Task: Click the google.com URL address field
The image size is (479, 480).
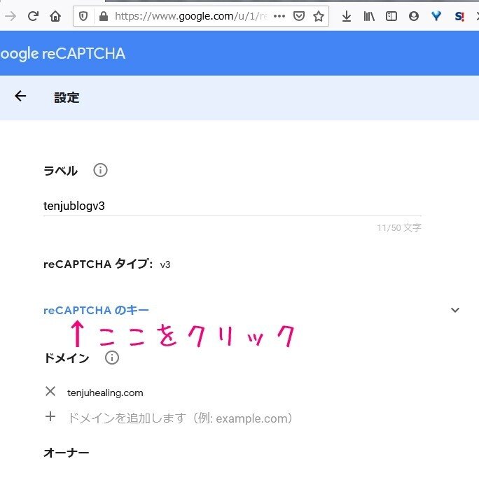Action: point(190,16)
